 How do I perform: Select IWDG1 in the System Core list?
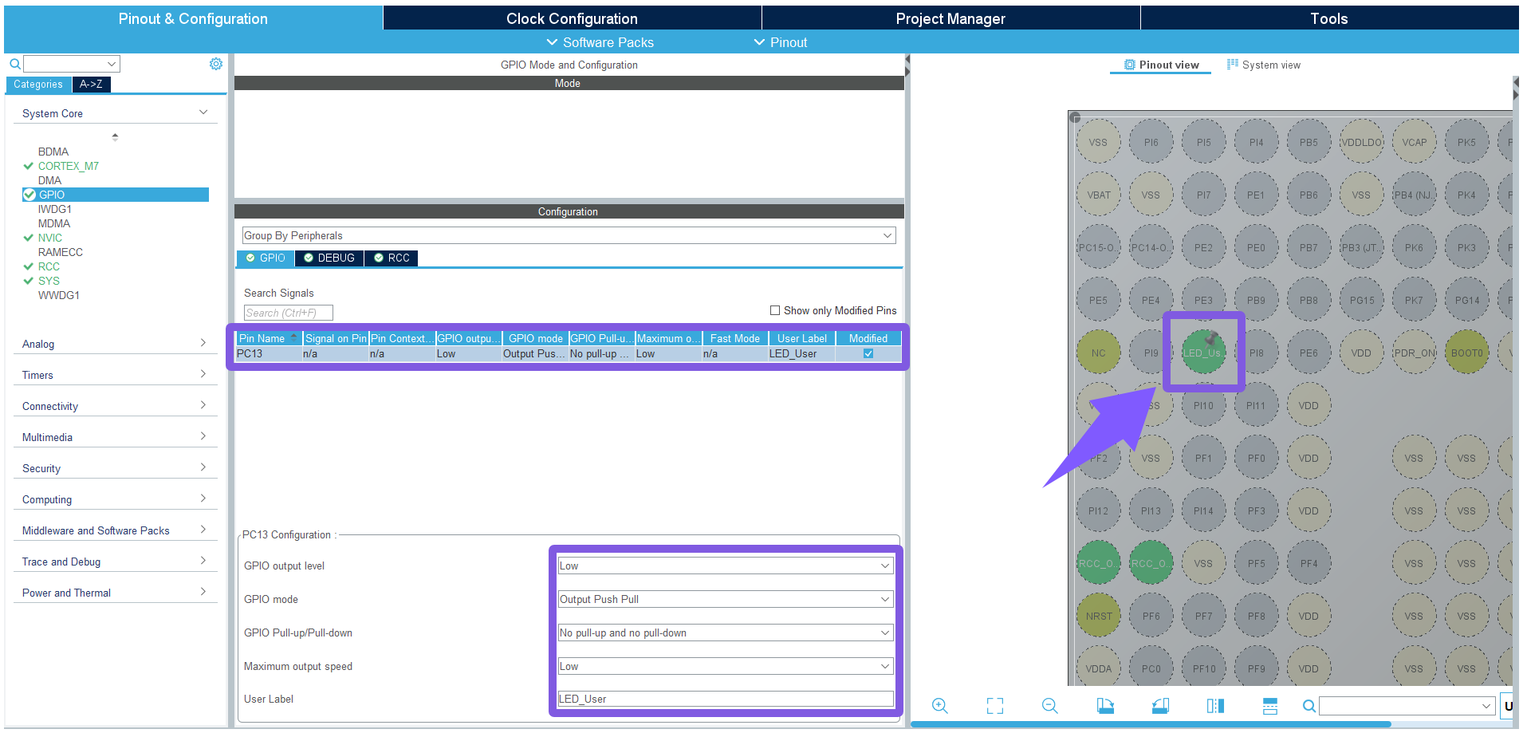(x=55, y=209)
